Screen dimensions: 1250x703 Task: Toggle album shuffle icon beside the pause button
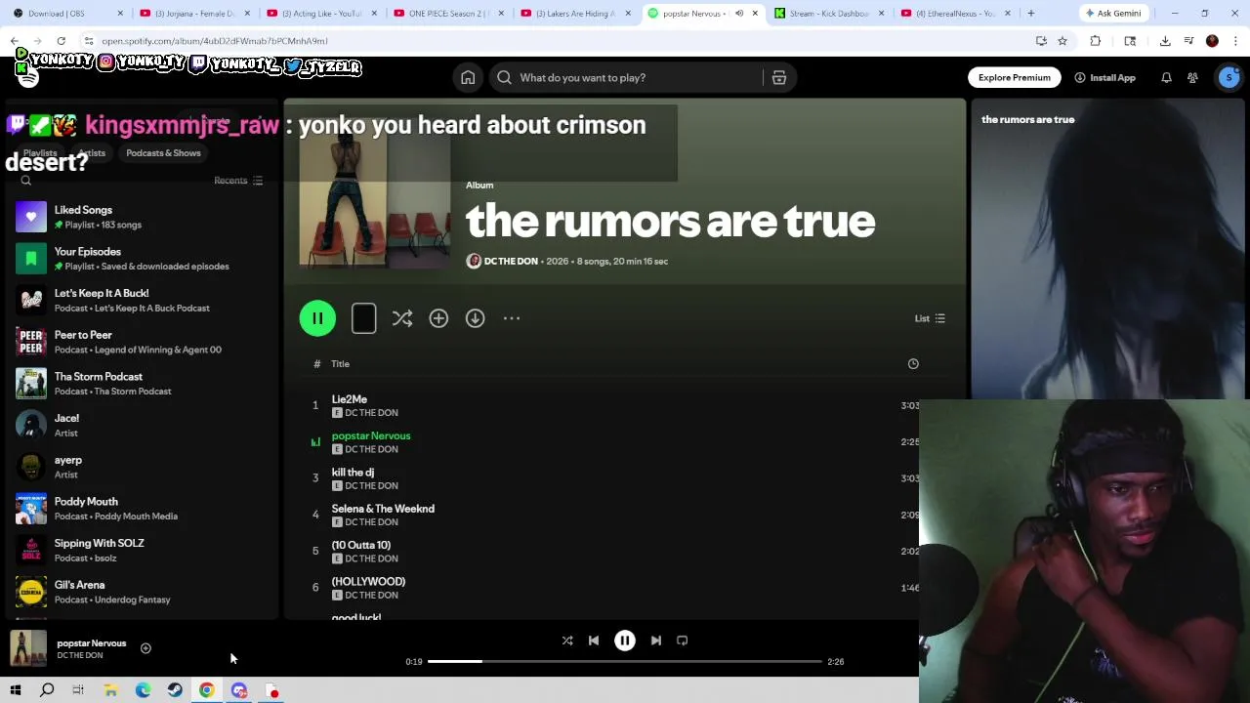402,318
